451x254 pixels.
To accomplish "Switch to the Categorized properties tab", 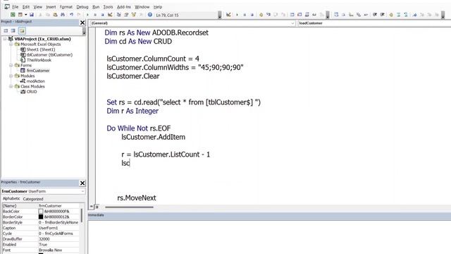I will click(x=33, y=199).
